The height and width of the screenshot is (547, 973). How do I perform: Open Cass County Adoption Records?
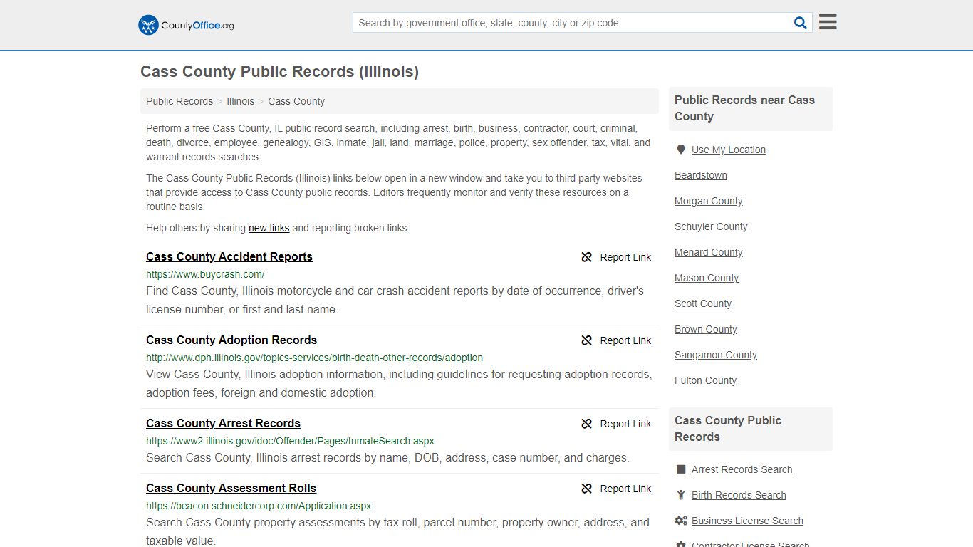click(x=231, y=340)
